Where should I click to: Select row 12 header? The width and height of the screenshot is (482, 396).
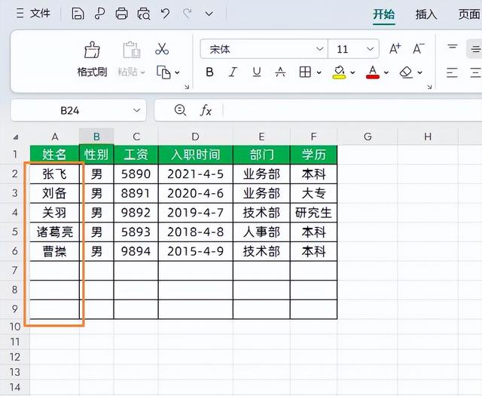15,357
